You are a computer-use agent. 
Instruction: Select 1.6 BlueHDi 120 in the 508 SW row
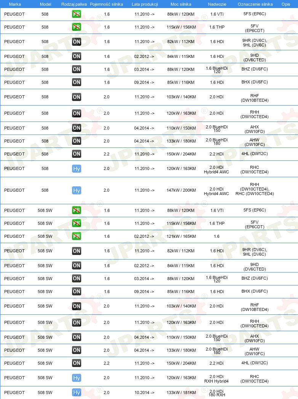click(217, 279)
